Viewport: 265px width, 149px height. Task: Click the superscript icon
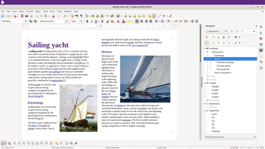pyautogui.click(x=108, y=21)
